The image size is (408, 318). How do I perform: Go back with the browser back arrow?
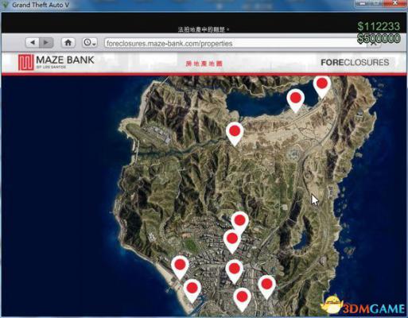[33, 42]
